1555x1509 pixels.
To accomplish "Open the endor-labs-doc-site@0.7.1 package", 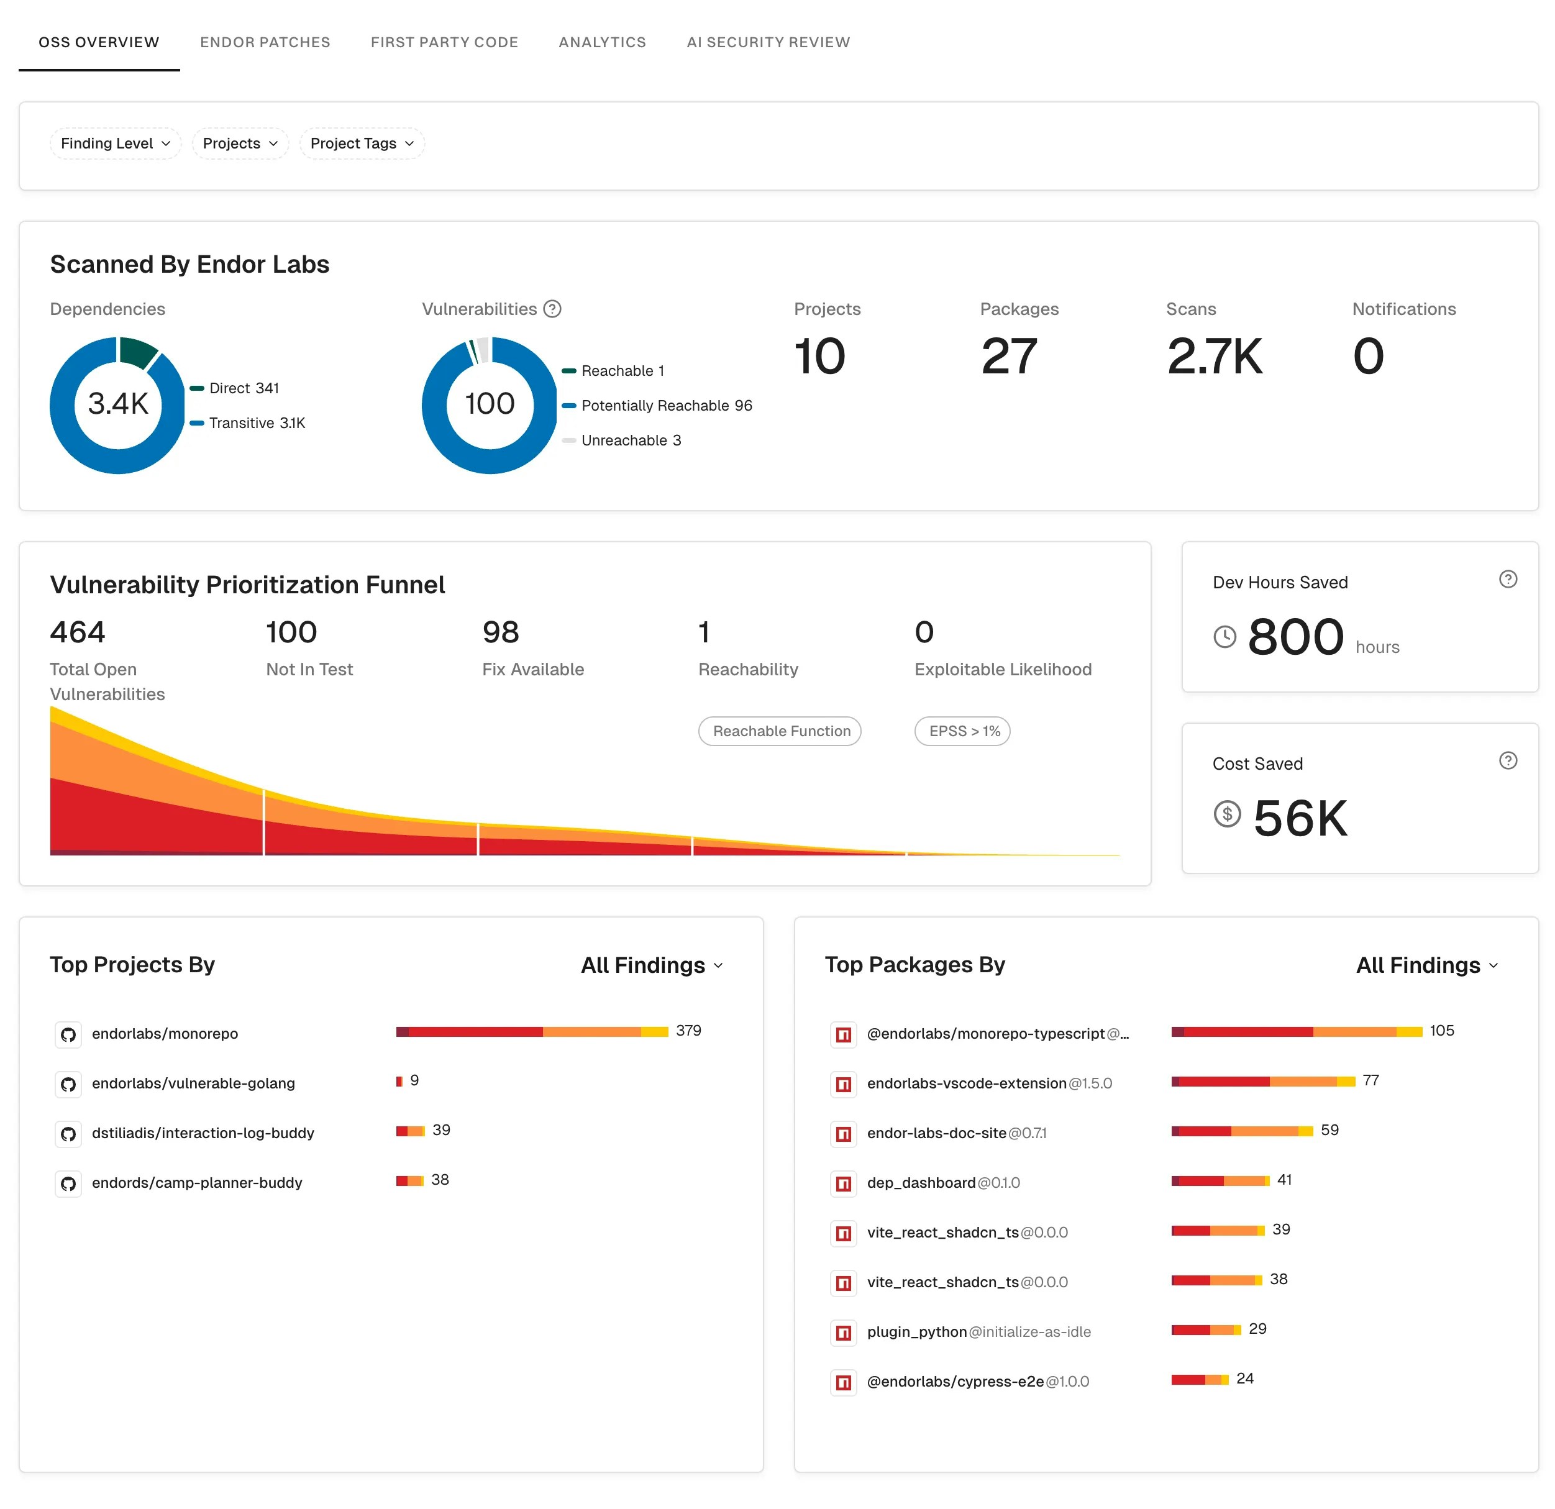I will 957,1133.
